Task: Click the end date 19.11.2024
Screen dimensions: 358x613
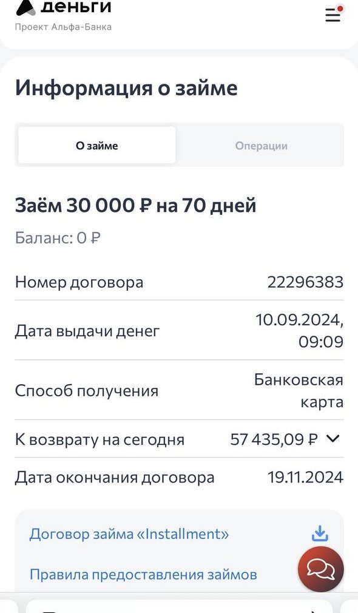Action: [x=305, y=477]
